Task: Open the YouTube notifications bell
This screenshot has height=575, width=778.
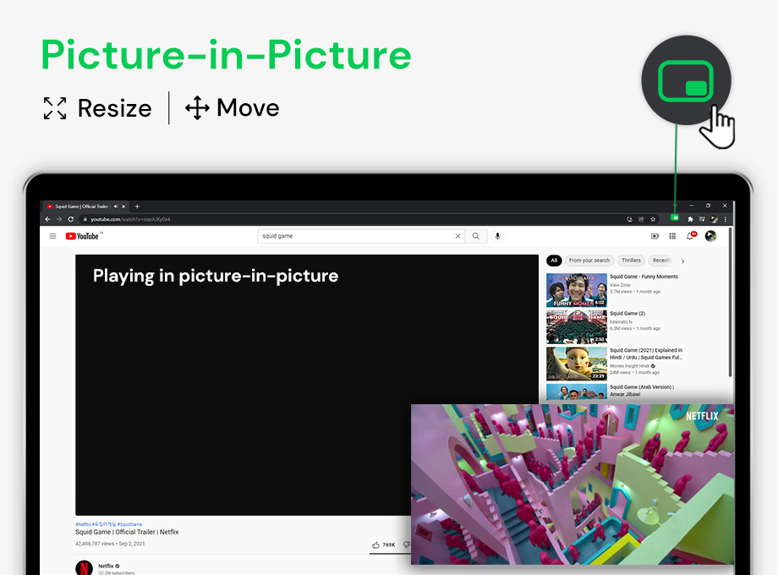Action: point(690,236)
